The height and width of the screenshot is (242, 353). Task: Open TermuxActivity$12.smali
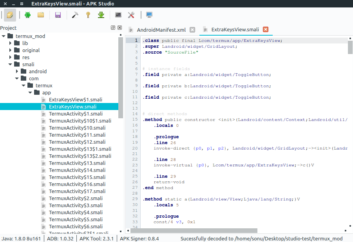pyautogui.click(x=77, y=142)
